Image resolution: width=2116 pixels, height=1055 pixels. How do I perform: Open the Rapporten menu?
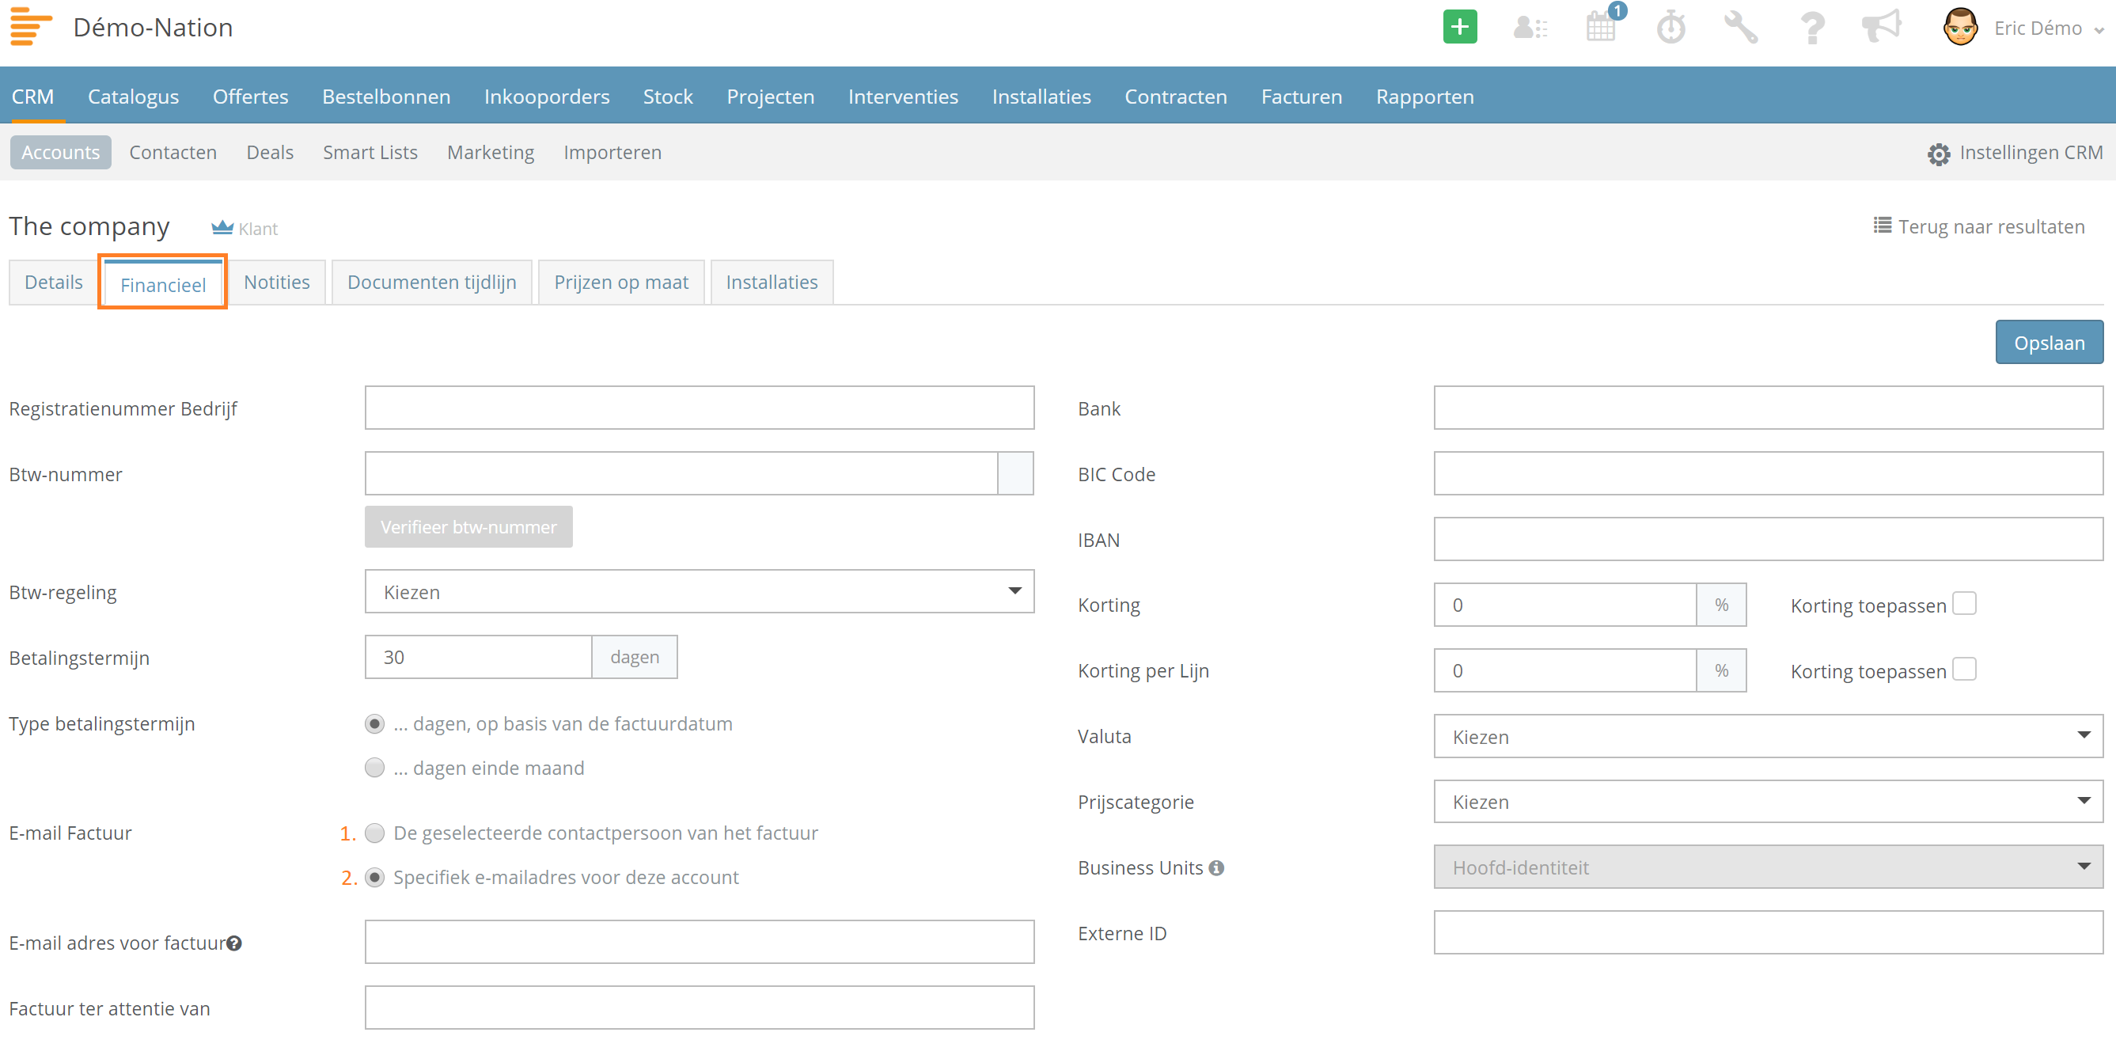coord(1424,96)
